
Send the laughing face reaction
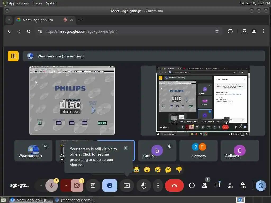coord(137,170)
